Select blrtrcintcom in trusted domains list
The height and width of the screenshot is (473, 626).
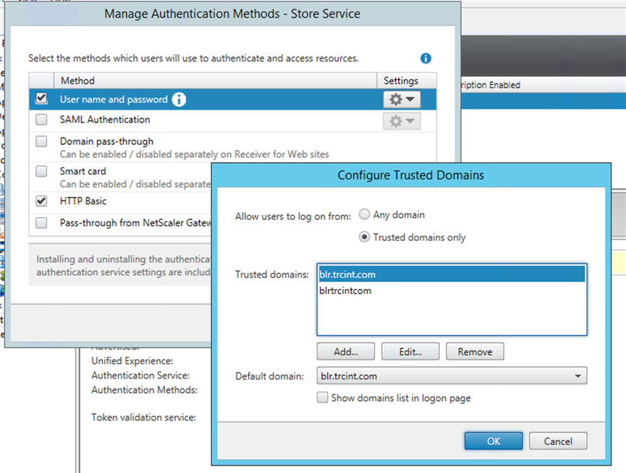pos(451,291)
